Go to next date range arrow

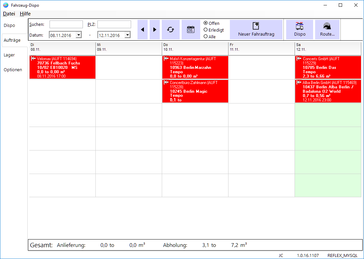[x=155, y=30]
